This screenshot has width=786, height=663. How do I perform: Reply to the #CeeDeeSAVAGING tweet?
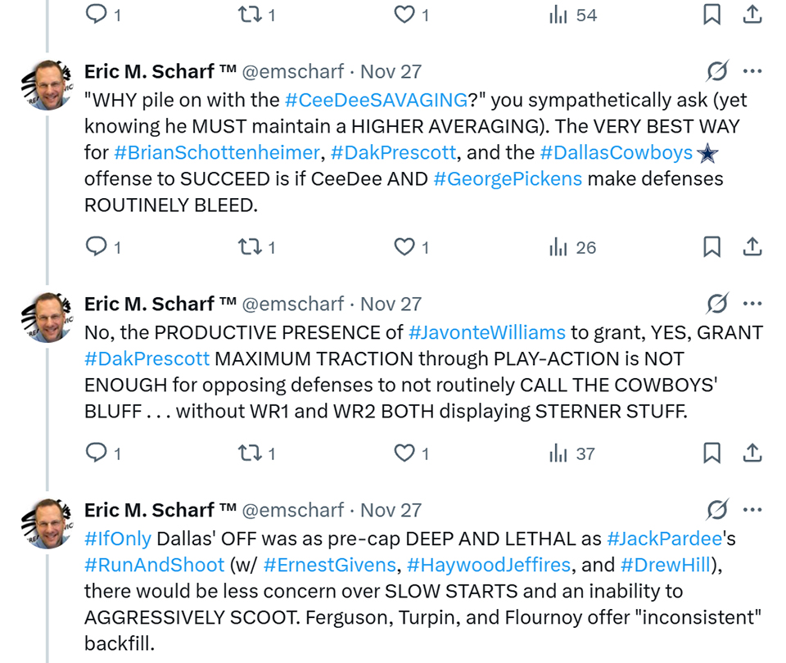[97, 246]
